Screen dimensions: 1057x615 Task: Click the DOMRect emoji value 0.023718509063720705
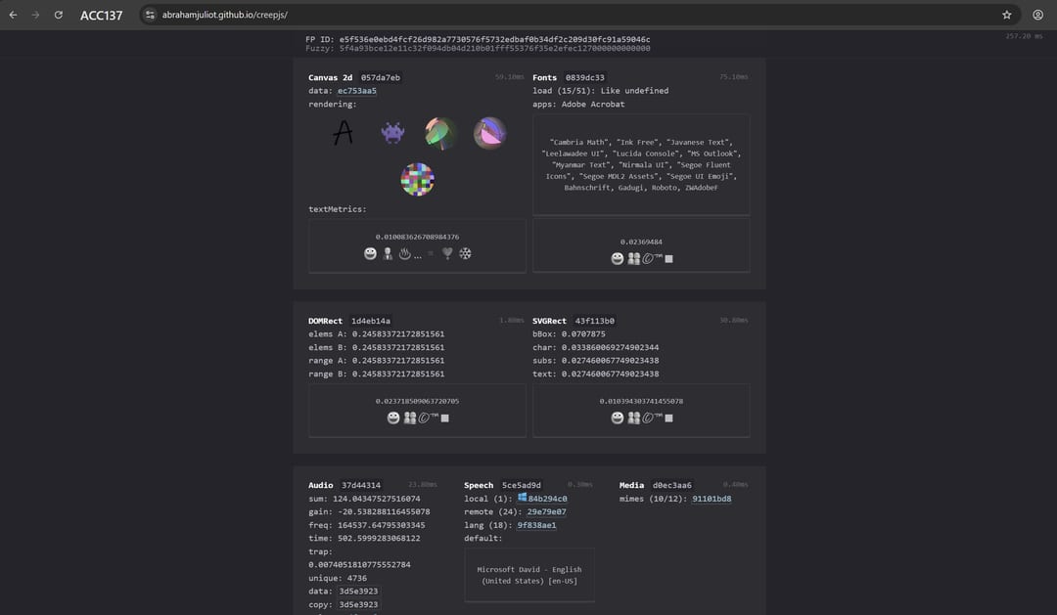417,402
